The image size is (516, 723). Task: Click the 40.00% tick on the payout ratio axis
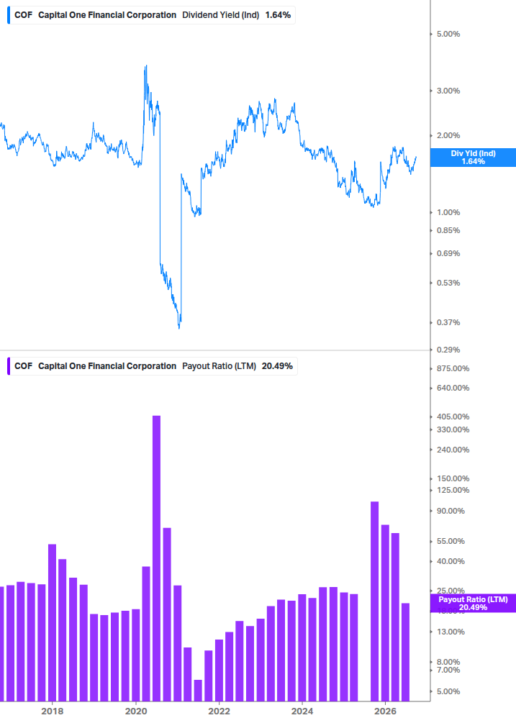(x=451, y=562)
